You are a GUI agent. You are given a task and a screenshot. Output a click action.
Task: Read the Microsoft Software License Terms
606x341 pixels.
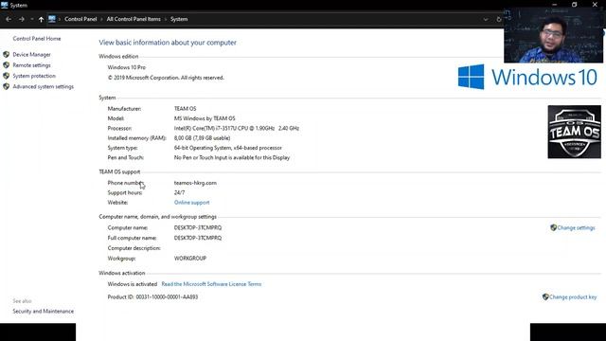(211, 284)
